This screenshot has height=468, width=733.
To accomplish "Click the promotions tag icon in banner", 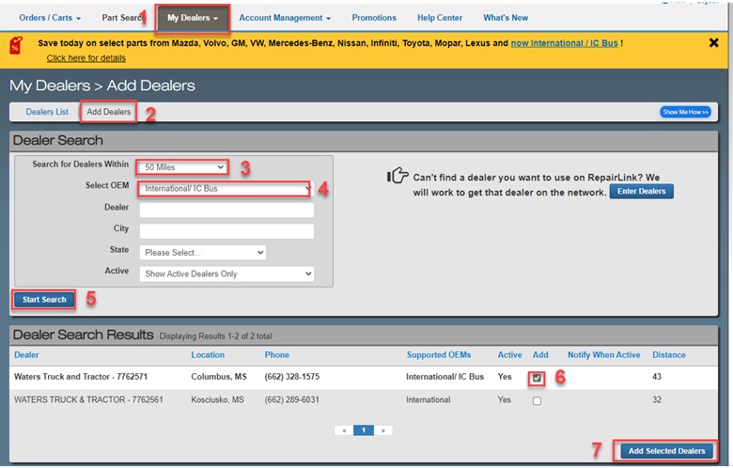I will tap(16, 45).
